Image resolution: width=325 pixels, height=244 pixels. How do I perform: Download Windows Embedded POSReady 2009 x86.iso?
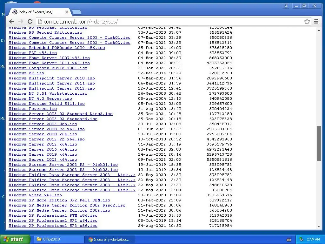point(57,48)
